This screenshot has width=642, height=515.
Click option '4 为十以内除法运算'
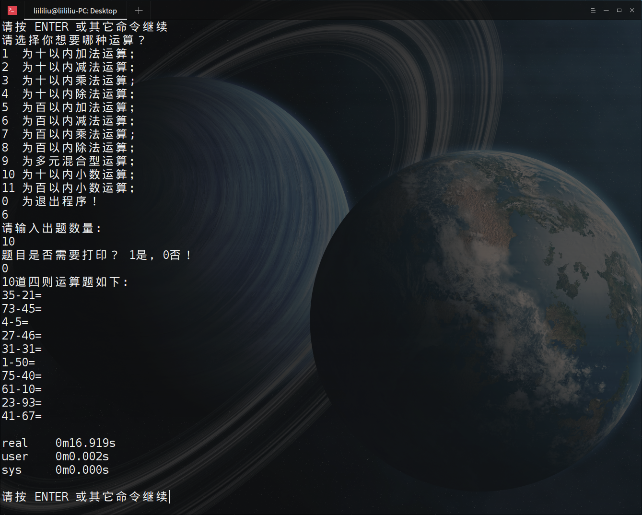(69, 94)
